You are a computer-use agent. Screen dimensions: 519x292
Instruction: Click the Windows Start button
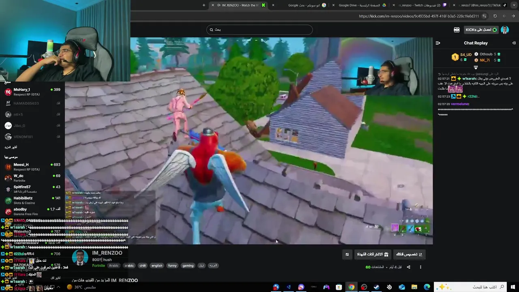[513, 287]
